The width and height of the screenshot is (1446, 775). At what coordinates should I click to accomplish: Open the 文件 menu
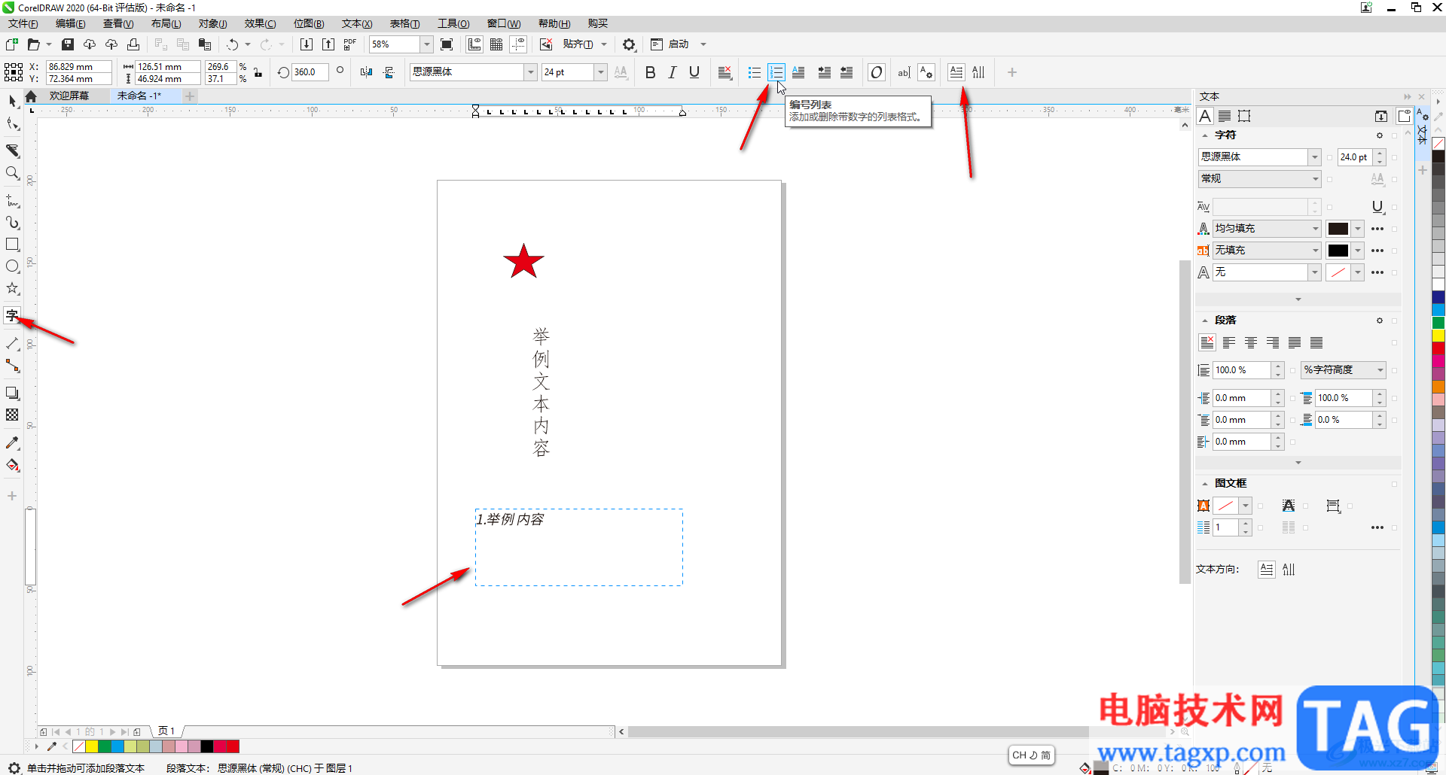coord(23,24)
